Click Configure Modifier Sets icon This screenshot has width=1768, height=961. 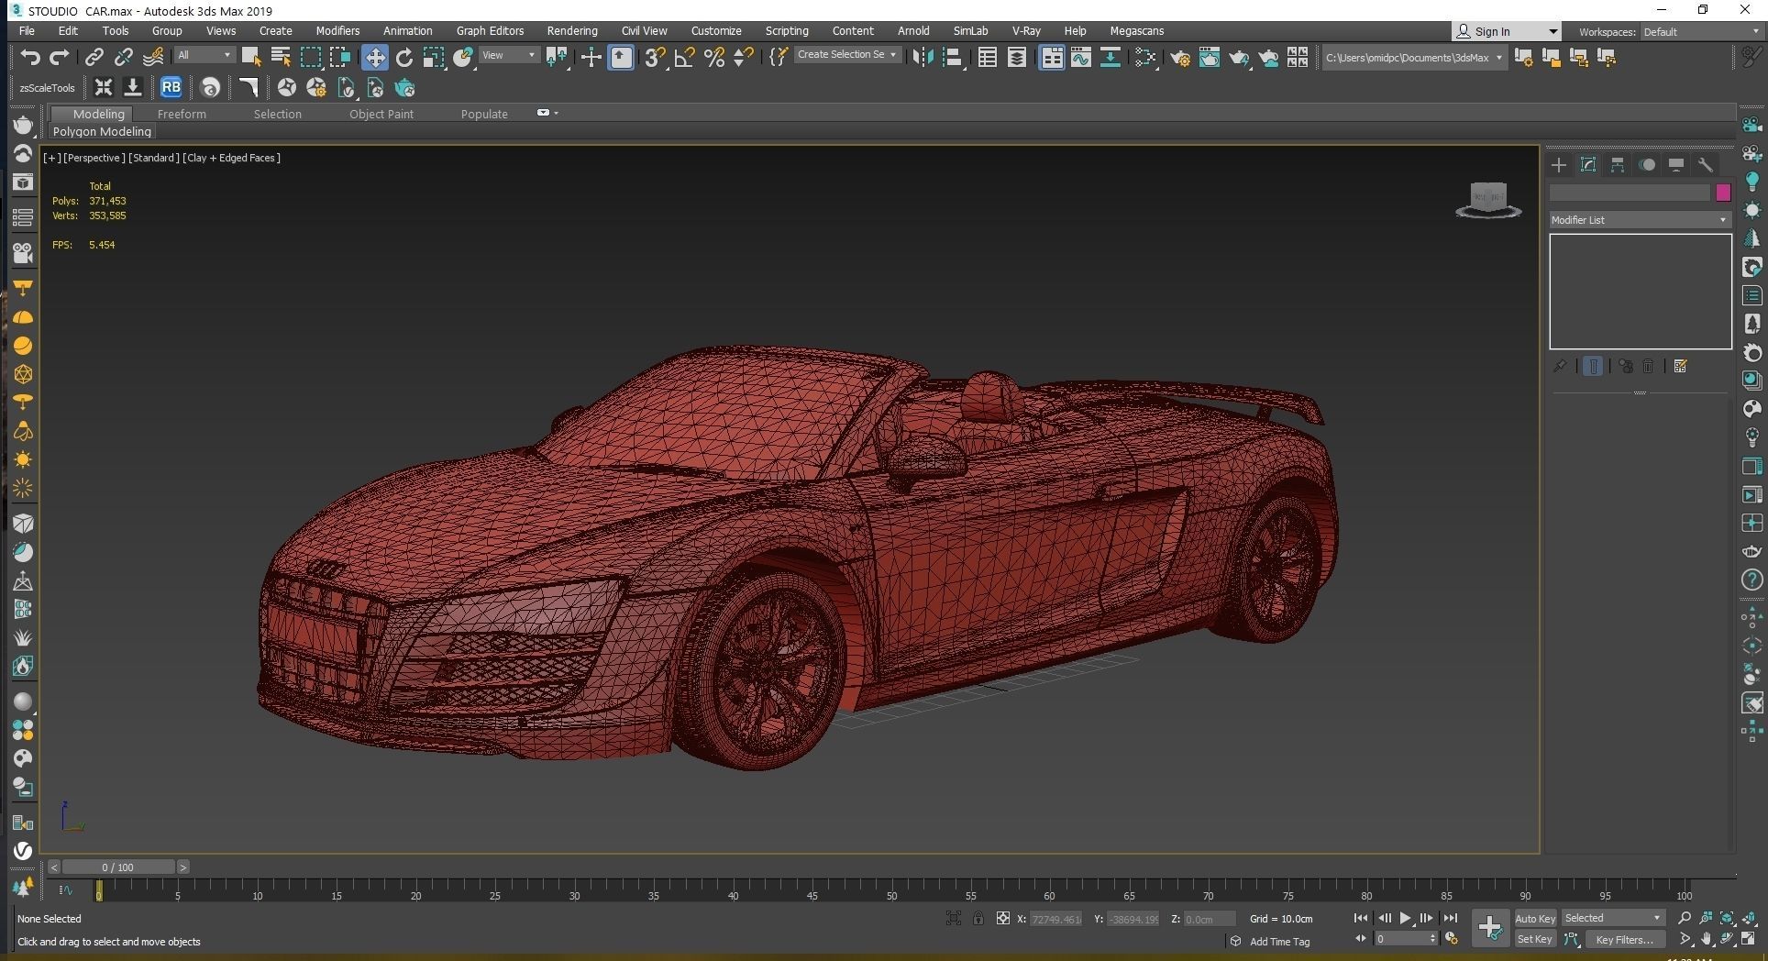pos(1680,366)
